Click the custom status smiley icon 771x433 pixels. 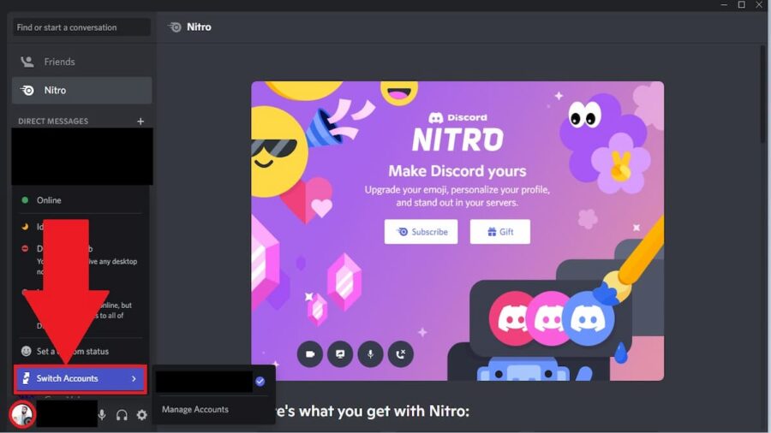click(26, 351)
